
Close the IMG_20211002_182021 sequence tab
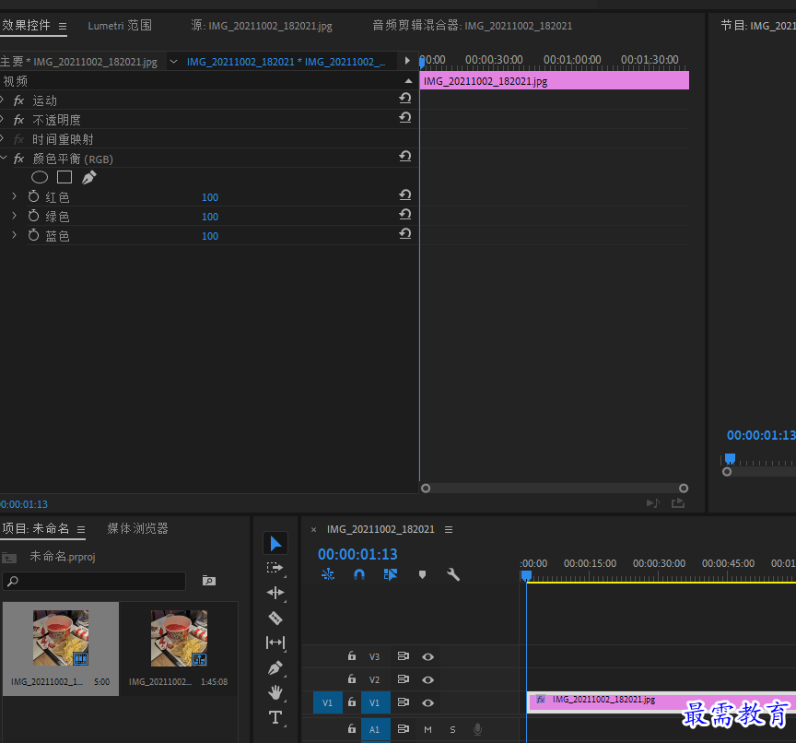point(314,530)
